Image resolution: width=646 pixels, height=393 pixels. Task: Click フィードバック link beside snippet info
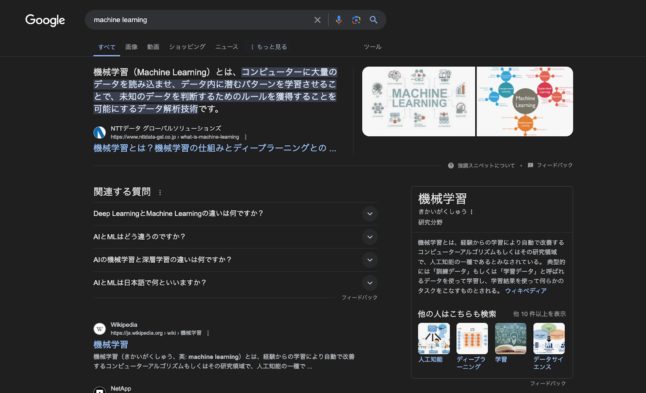(x=555, y=165)
